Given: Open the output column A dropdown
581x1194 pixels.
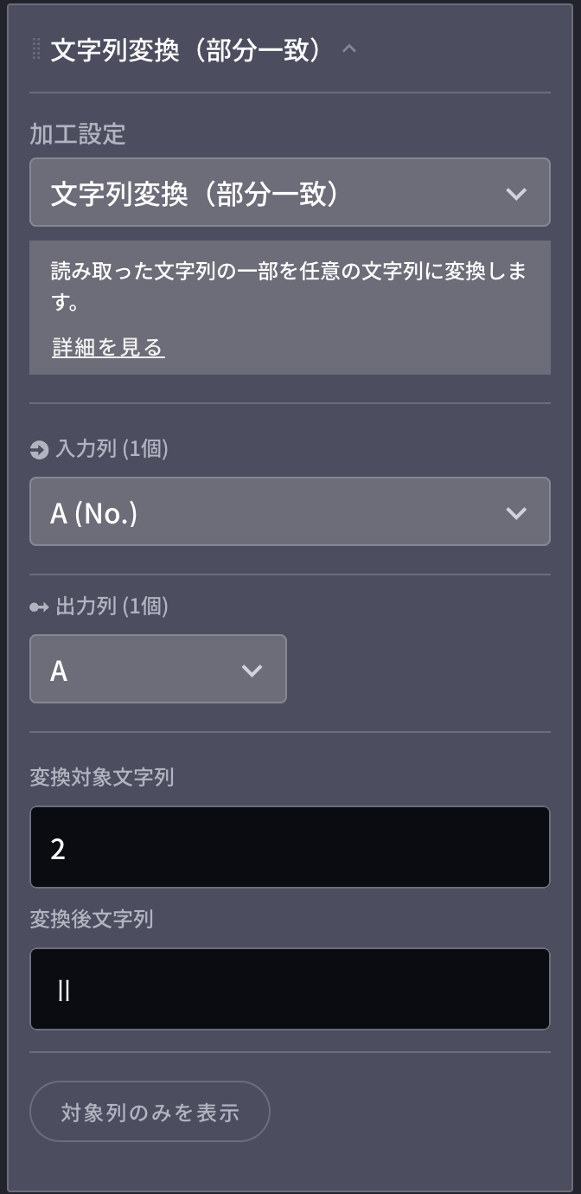Looking at the screenshot, I should coord(158,669).
